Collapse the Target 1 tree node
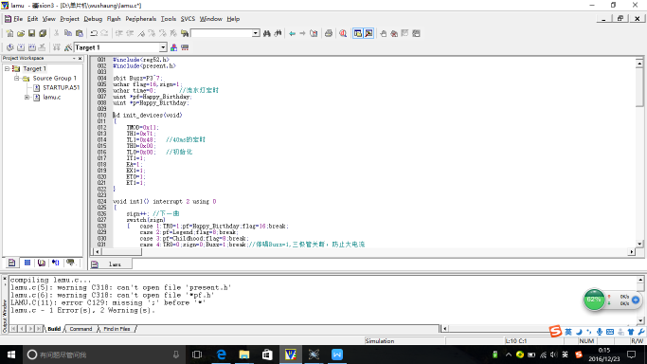647x364 pixels. click(x=7, y=68)
